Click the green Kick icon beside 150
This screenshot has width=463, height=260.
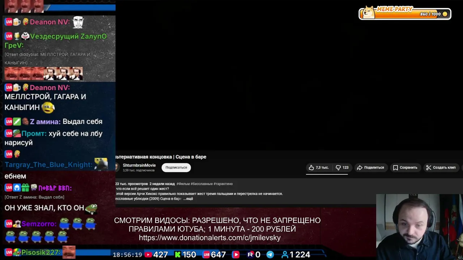tap(178, 255)
